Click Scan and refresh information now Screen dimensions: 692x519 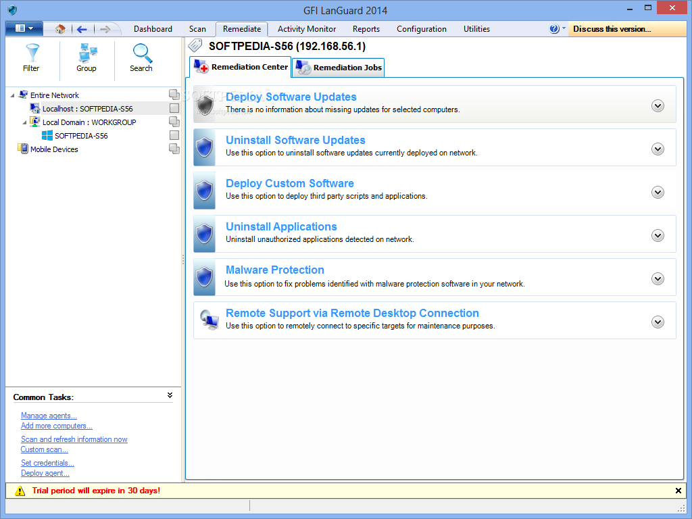tap(74, 439)
